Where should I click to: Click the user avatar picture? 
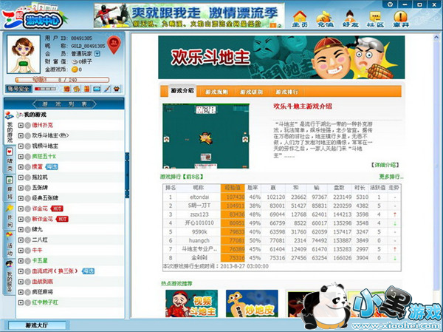(x=24, y=54)
